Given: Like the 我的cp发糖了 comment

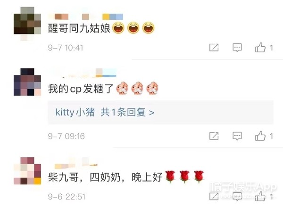Looking at the screenshot, I should (260, 136).
